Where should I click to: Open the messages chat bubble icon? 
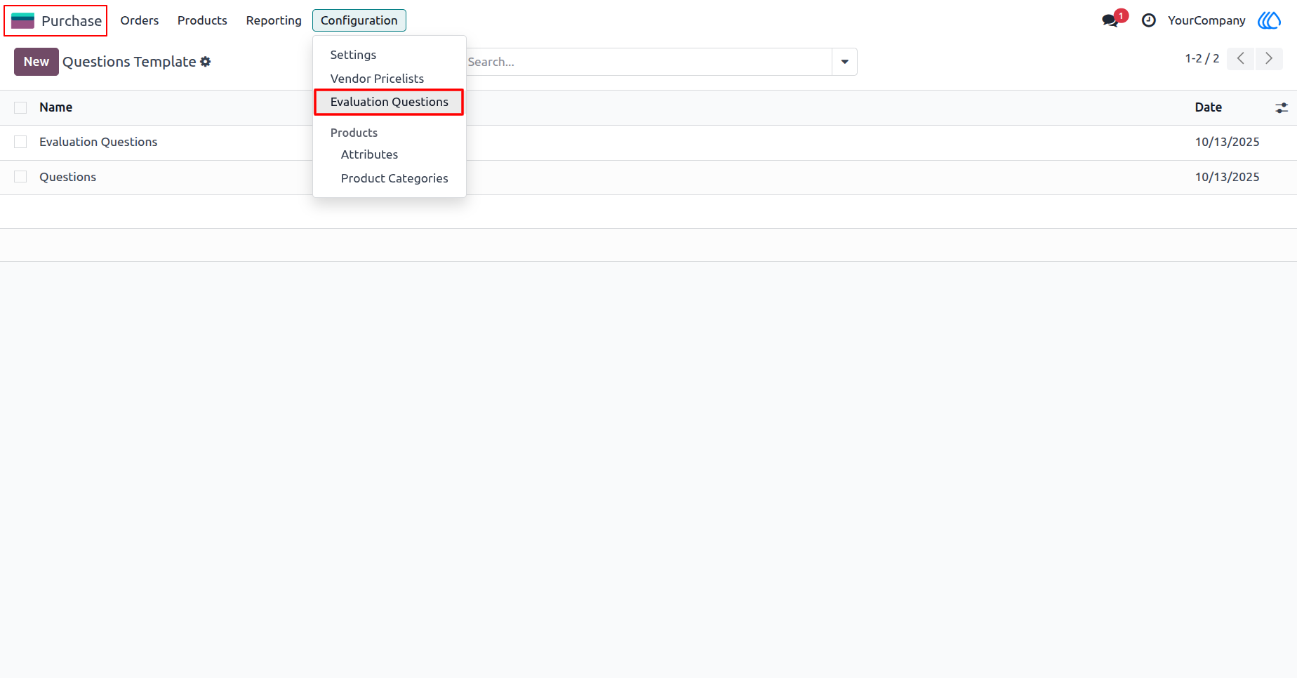pyautogui.click(x=1110, y=20)
